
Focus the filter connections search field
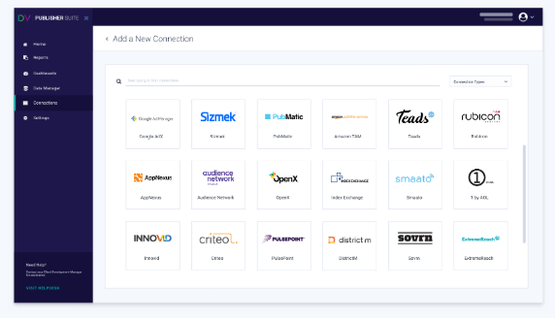coord(282,80)
